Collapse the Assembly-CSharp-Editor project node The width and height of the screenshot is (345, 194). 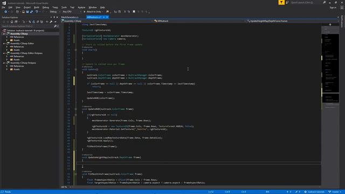[4, 44]
